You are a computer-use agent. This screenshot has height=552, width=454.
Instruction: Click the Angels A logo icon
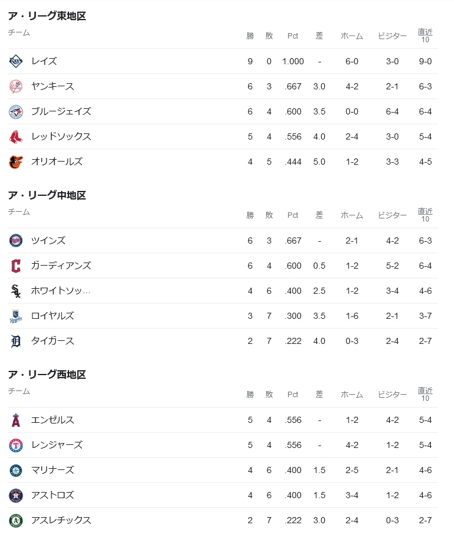click(x=15, y=420)
